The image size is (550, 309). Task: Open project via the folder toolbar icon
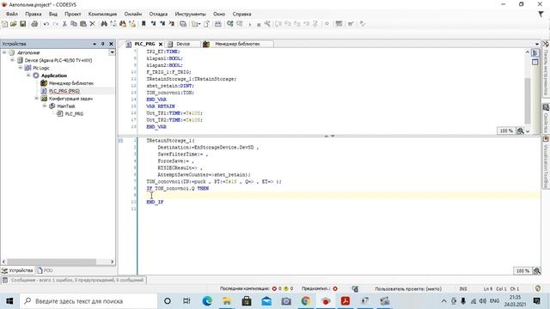[14, 24]
